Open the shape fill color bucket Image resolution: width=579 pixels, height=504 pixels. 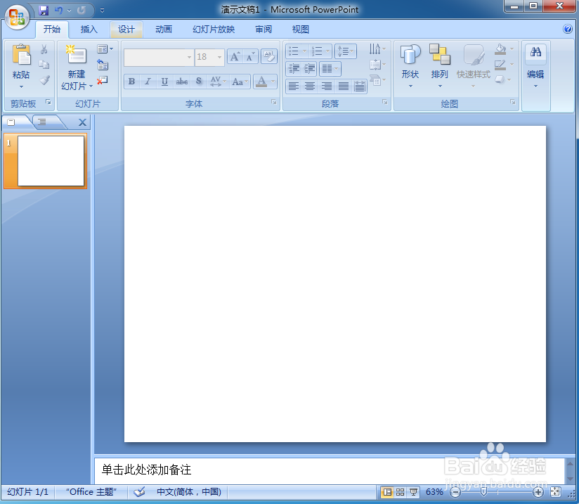coord(501,49)
